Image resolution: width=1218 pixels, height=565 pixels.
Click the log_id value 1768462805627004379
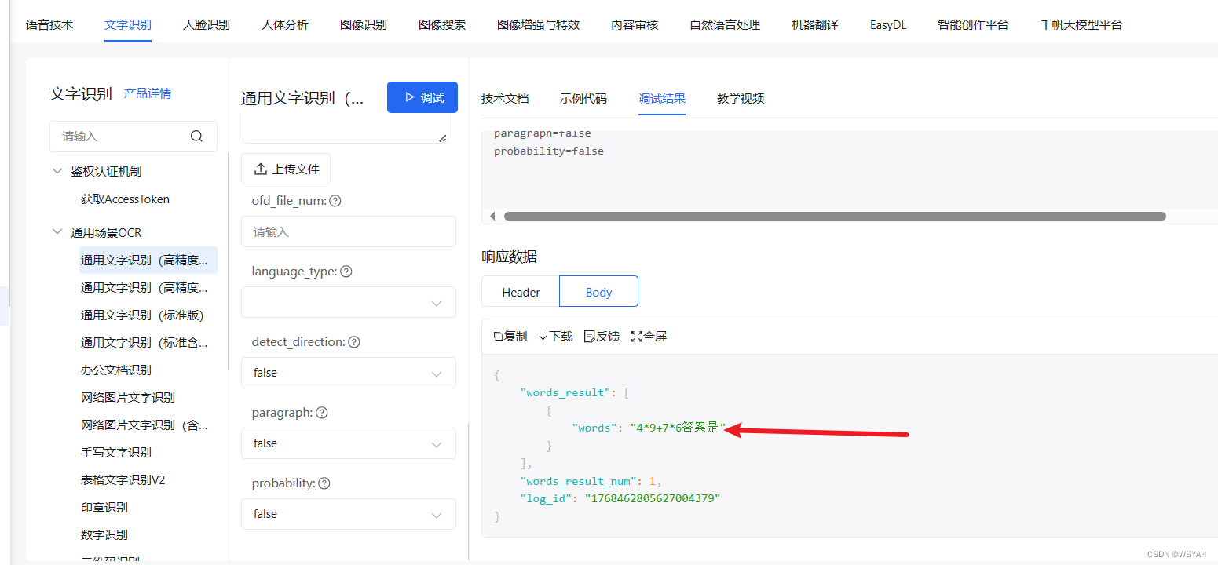653,499
